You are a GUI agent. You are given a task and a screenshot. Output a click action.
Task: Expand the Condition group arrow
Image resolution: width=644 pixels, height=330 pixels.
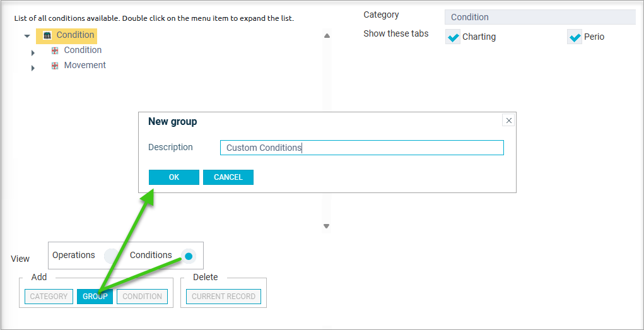pyautogui.click(x=33, y=52)
